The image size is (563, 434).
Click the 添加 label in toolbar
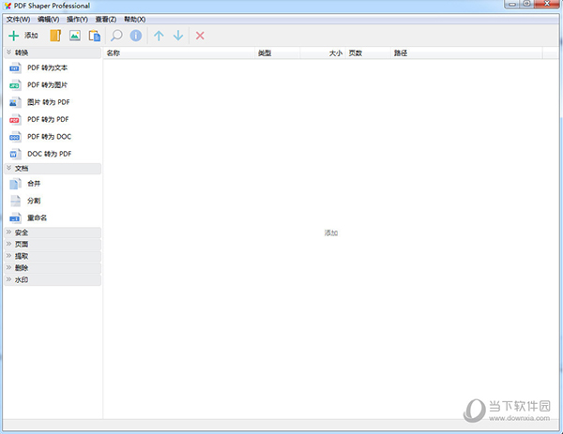point(31,36)
